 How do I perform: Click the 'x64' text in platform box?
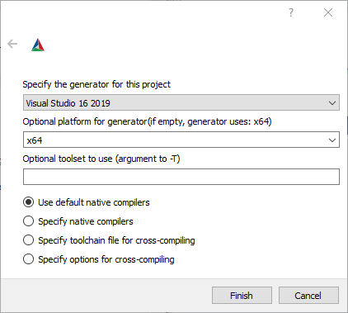pyautogui.click(x=35, y=140)
